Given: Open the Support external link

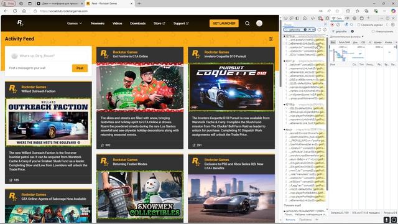Looking at the screenshot, I should (181, 24).
